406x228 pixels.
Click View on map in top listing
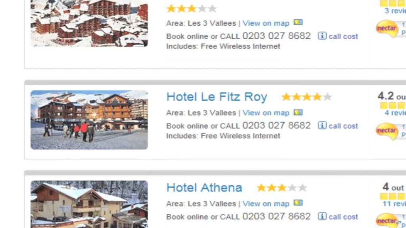point(266,23)
